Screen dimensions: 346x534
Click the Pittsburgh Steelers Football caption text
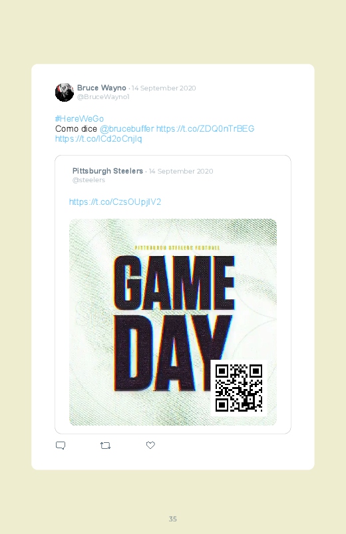click(177, 247)
